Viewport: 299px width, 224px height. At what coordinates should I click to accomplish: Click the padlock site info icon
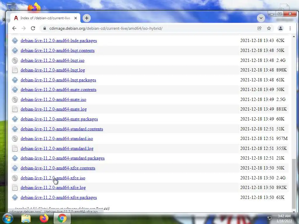[x=45, y=28]
